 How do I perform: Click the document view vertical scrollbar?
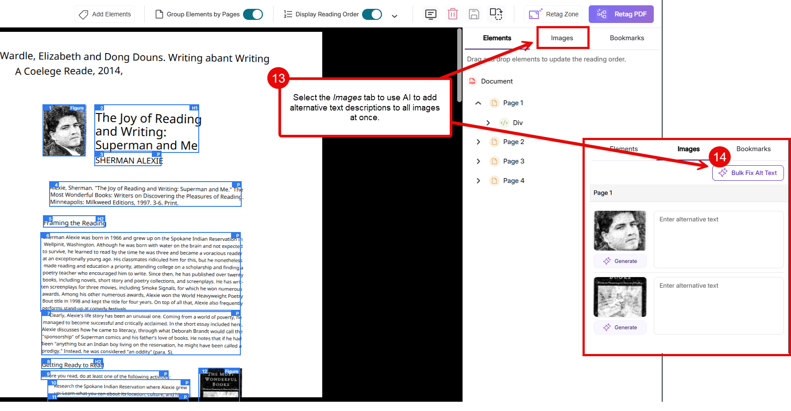click(x=459, y=65)
